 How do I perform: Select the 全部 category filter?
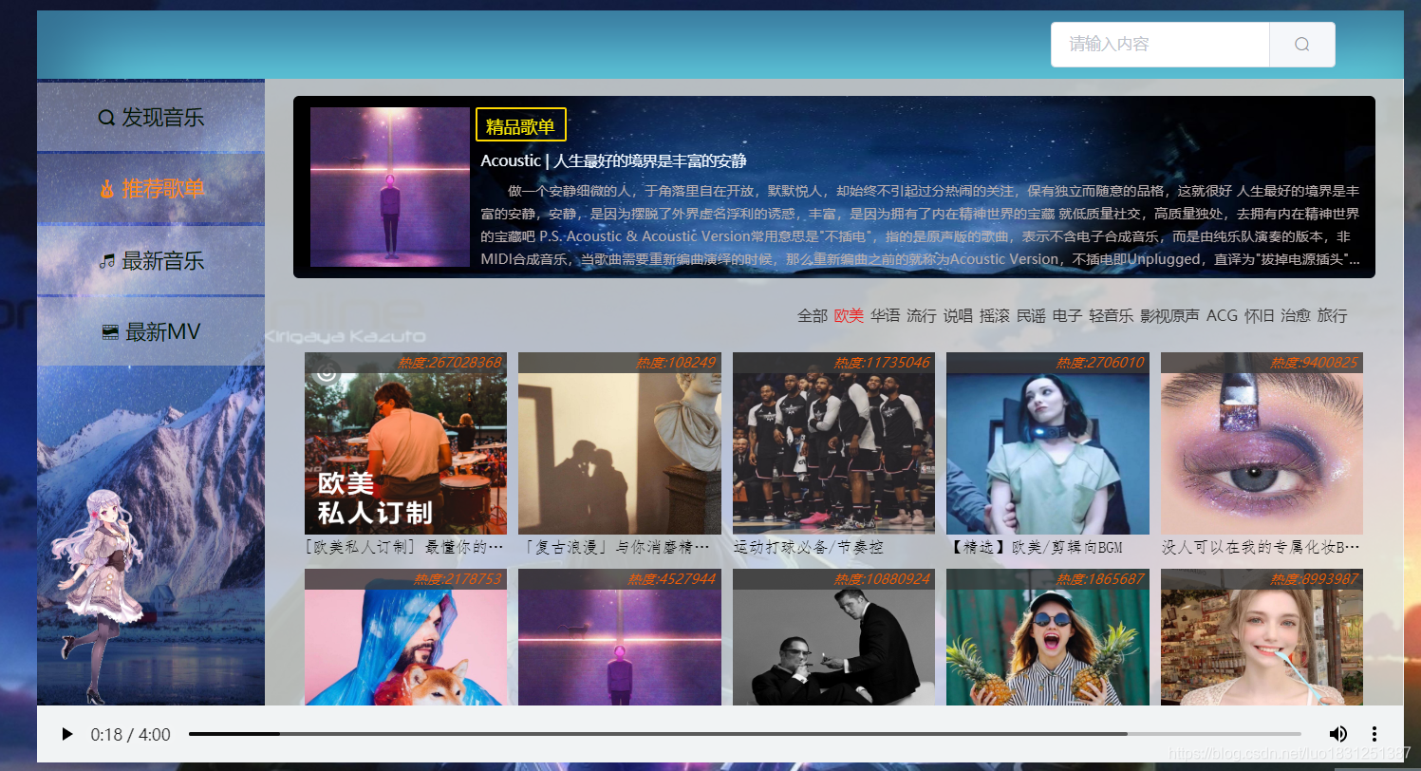tap(813, 315)
